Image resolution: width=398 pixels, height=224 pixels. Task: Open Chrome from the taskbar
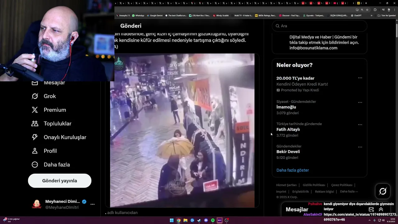[178, 220]
